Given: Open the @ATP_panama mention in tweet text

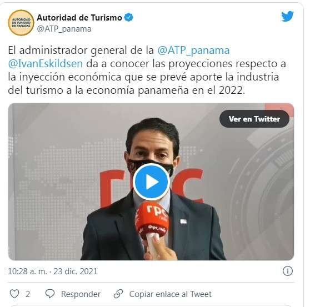Looking at the screenshot, I should (193, 50).
